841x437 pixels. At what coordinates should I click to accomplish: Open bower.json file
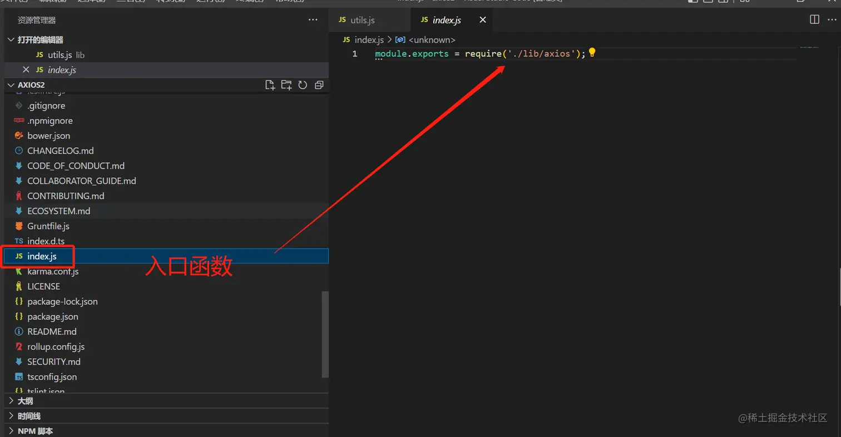coord(167,136)
